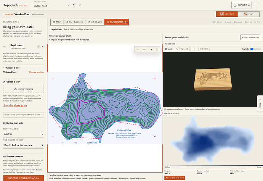Click Restore Contour Review Draft button
This screenshot has width=263, height=181.
click(x=24, y=115)
